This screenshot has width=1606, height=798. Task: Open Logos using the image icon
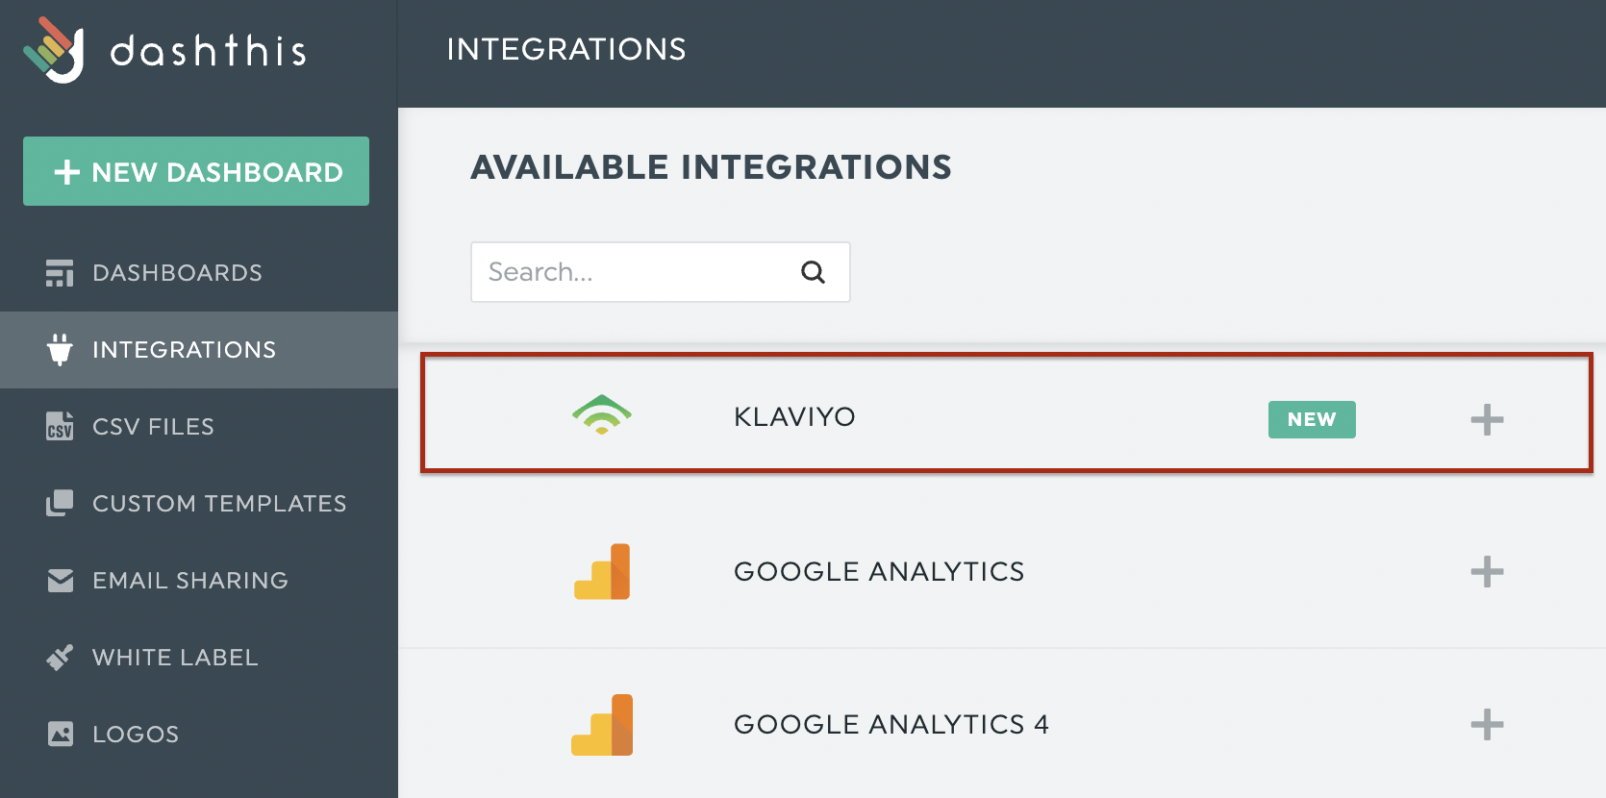pyautogui.click(x=60, y=734)
